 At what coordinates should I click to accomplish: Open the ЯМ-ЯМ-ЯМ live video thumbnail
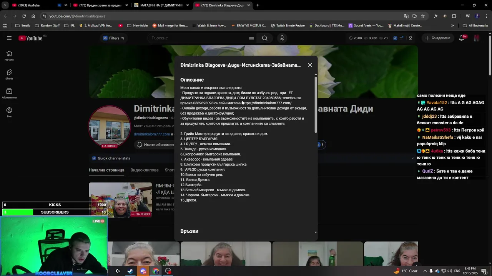[x=120, y=200]
